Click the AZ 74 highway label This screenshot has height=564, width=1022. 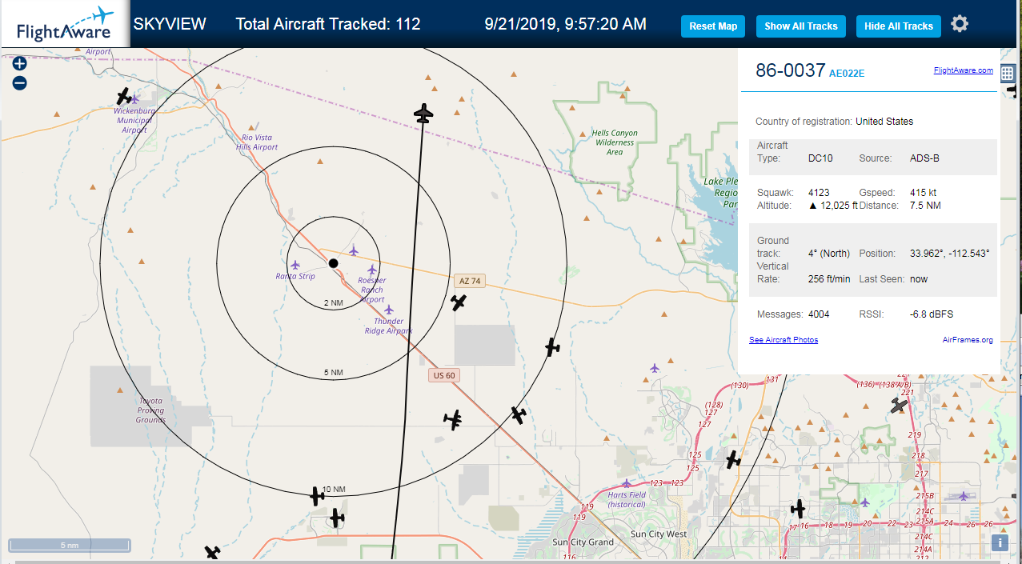point(470,281)
